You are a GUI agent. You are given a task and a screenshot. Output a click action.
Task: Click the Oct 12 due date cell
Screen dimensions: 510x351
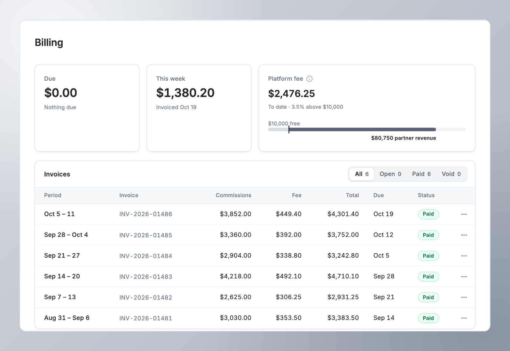[x=383, y=235]
